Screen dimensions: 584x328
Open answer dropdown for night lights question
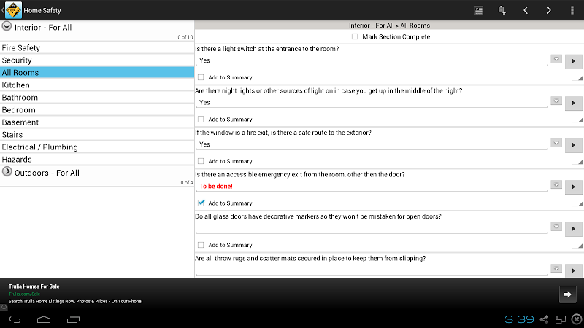(556, 101)
